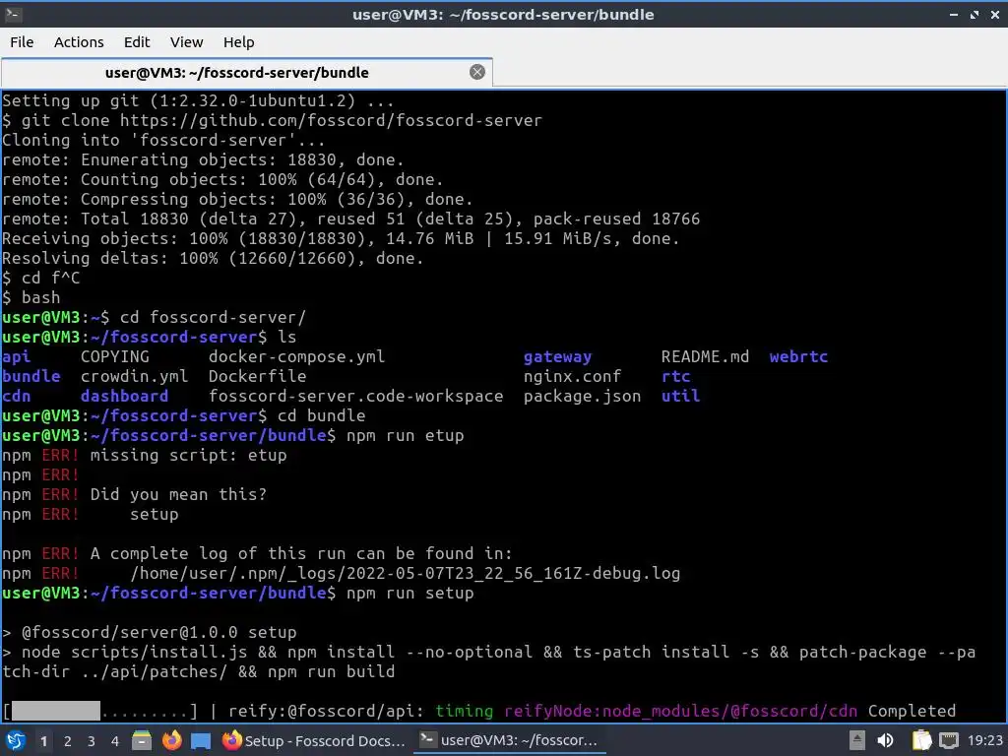The height and width of the screenshot is (756, 1008).
Task: Click the 'reifyNode:node_modules/@fosscord/cdn' status text
Action: [x=680, y=711]
